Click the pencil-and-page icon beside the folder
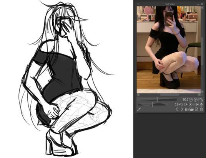 (196, 109)
